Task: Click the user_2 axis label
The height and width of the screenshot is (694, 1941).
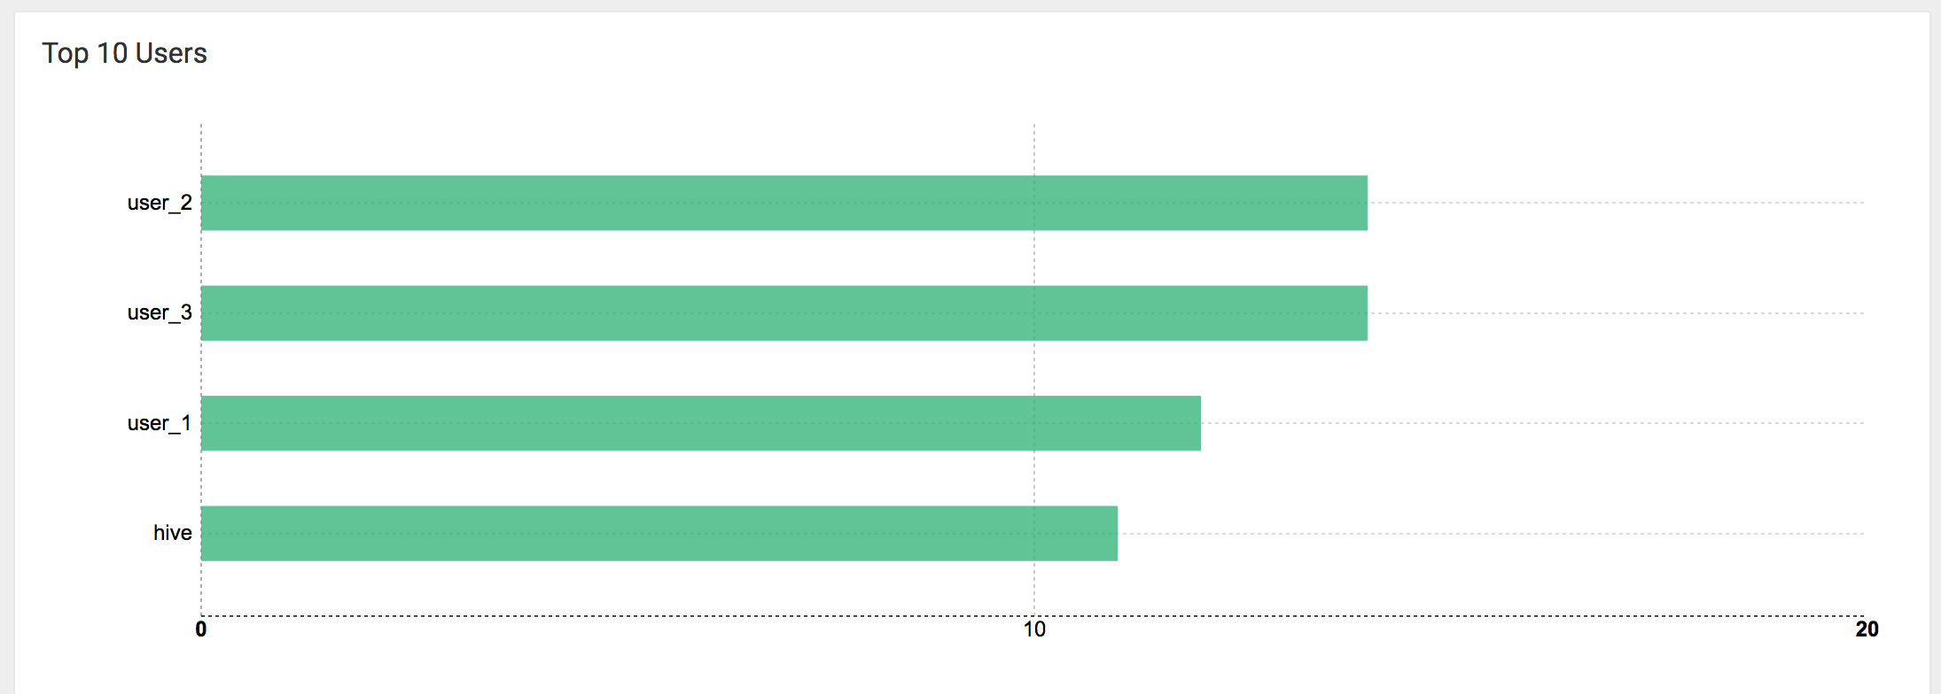Action: [x=160, y=203]
